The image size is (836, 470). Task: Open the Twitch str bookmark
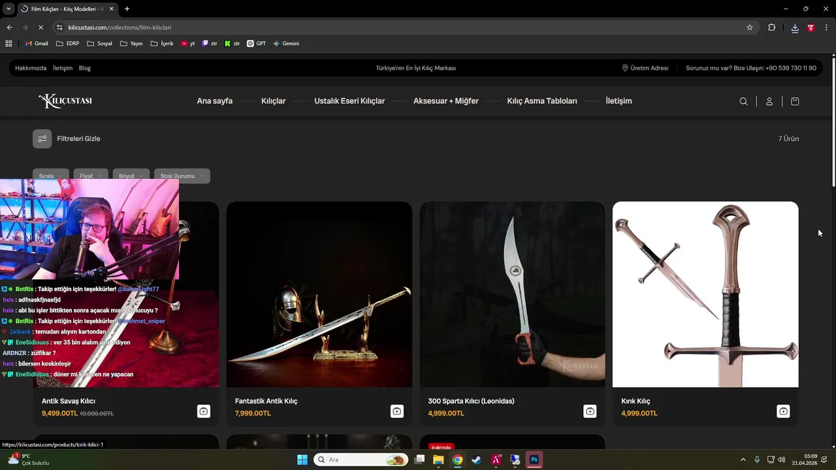click(210, 44)
